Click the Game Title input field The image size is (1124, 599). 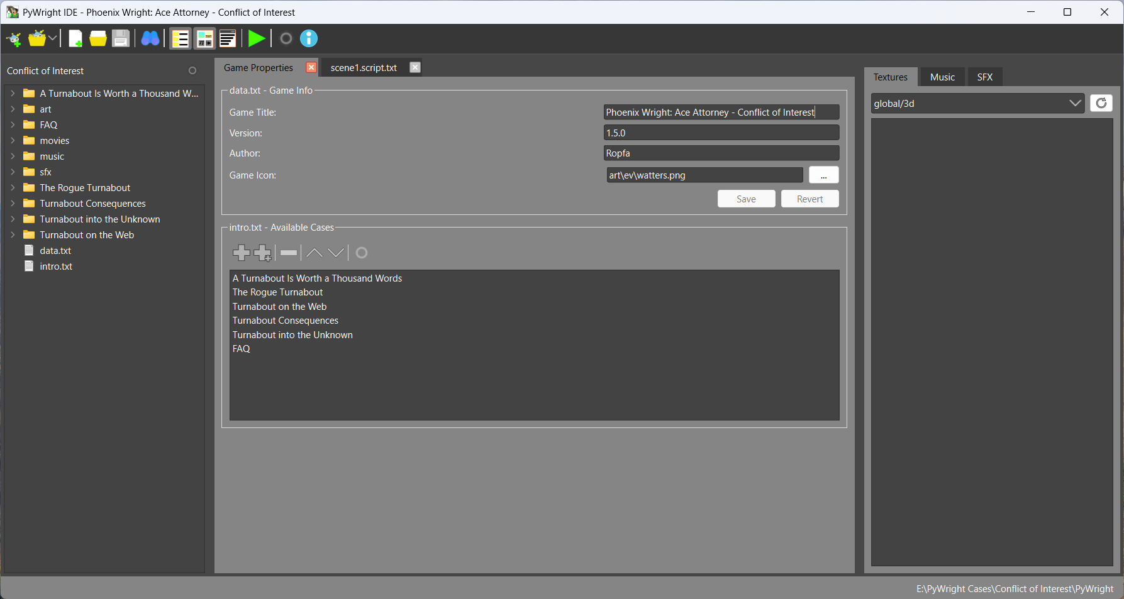click(721, 113)
